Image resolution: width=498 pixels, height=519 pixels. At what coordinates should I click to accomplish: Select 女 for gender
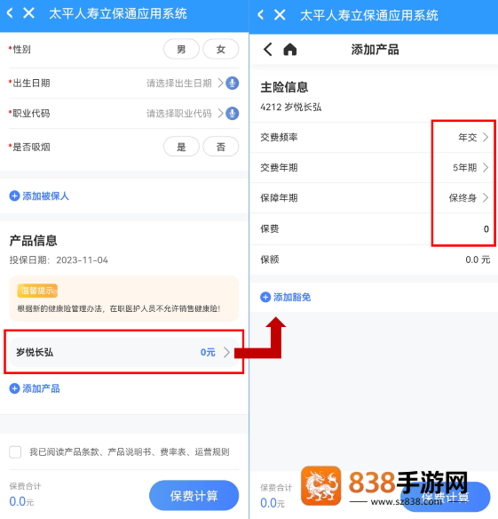(220, 49)
